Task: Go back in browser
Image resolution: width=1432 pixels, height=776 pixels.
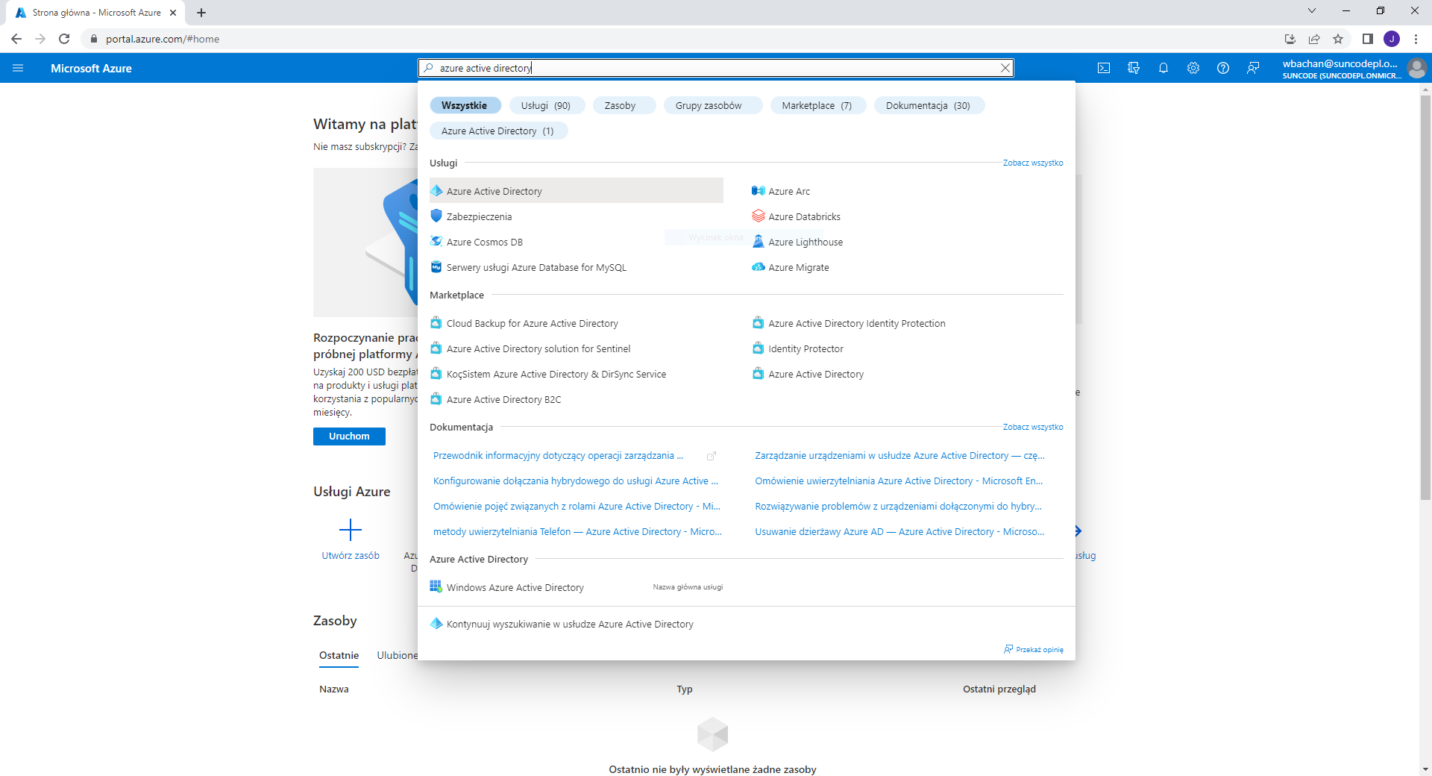Action: [x=16, y=39]
